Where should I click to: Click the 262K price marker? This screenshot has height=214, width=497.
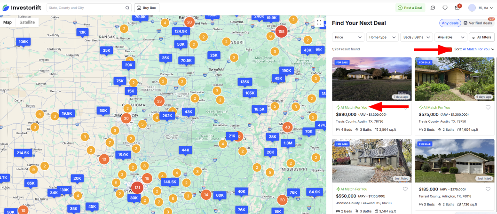(167, 116)
